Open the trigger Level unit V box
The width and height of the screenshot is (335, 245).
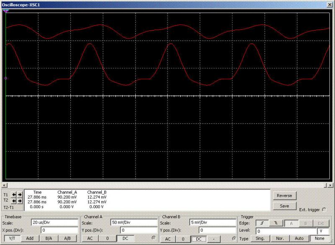[323, 231]
